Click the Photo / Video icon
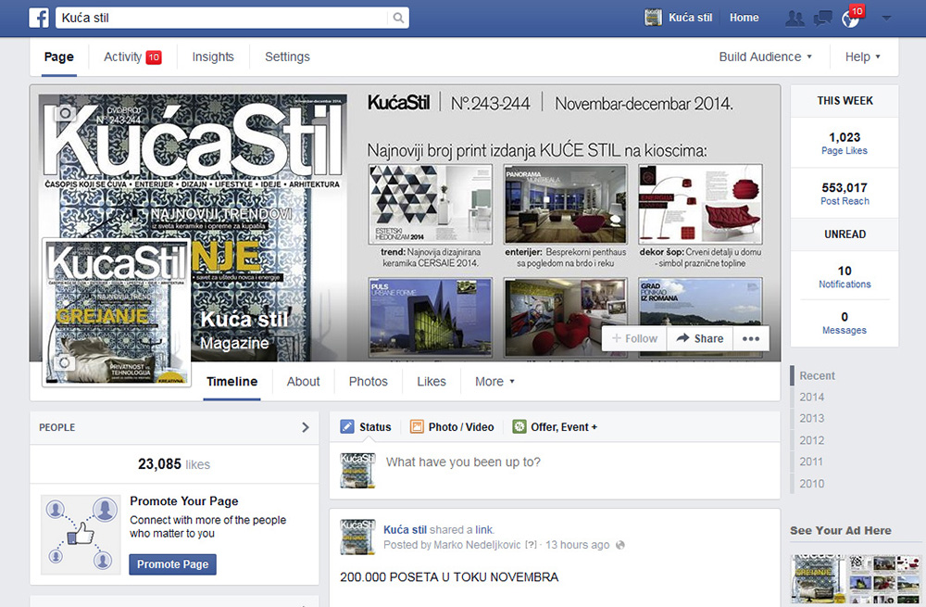The width and height of the screenshot is (926, 607). coord(417,426)
